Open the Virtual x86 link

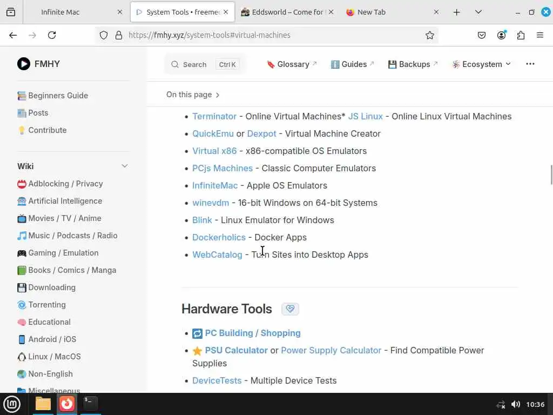[x=214, y=151]
